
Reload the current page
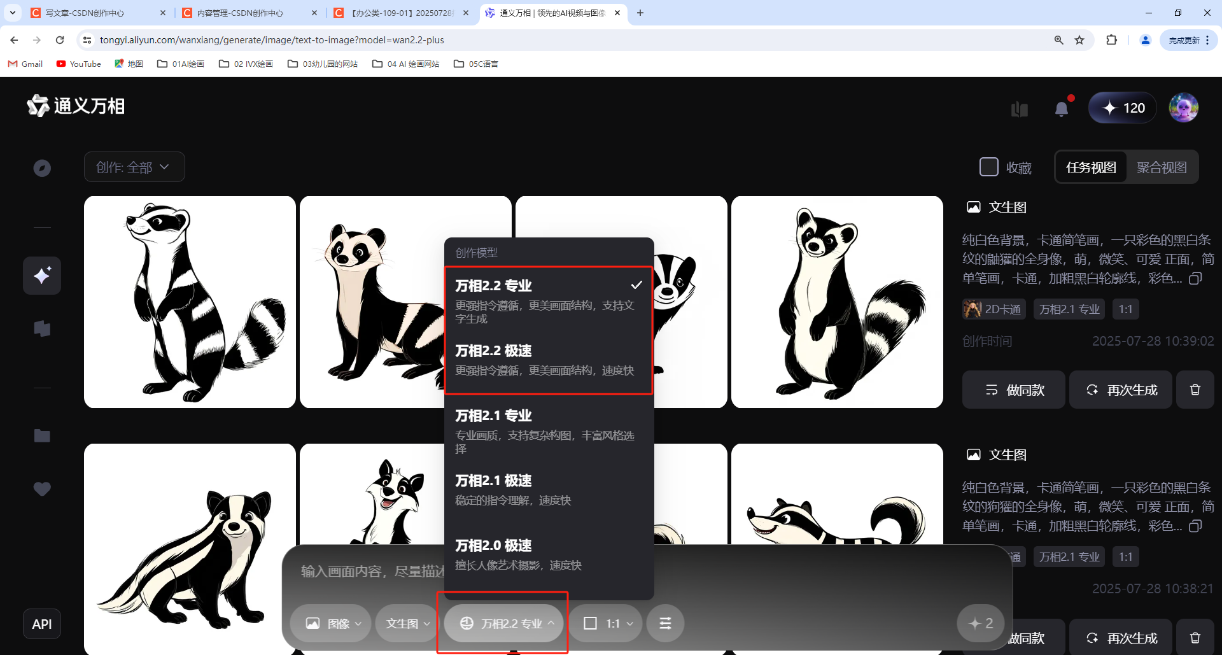coord(60,40)
